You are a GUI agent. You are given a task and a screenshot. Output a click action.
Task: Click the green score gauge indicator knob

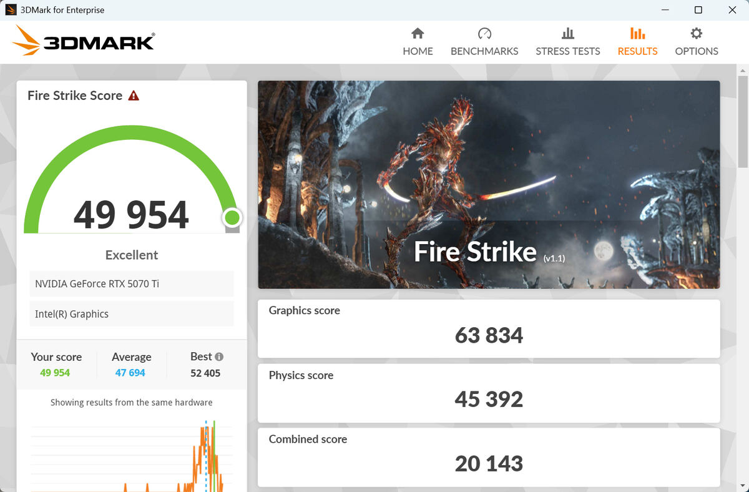pyautogui.click(x=232, y=217)
